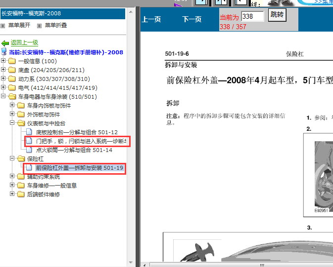Screen dimensions: 333x267
Task: Click the 当前:长安福特--福克斯(维修手册增补)-2008 heading
Action: point(66,52)
